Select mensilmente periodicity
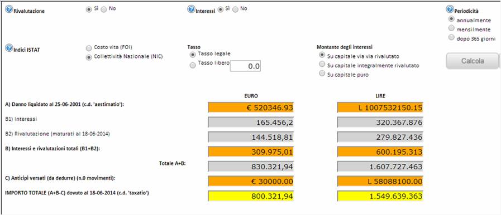The height and width of the screenshot is (215, 501). pos(451,28)
